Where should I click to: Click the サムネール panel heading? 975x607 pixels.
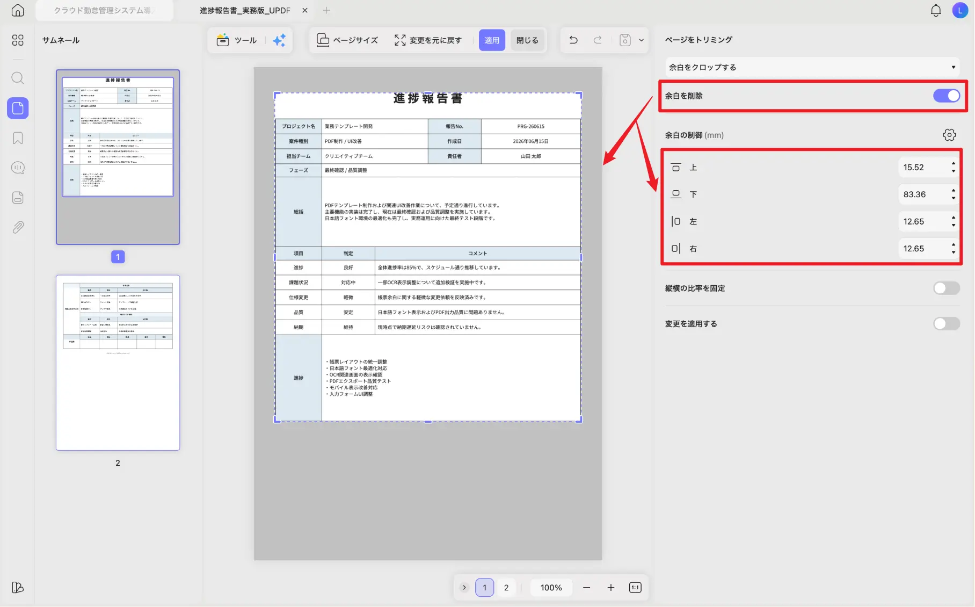(61, 40)
